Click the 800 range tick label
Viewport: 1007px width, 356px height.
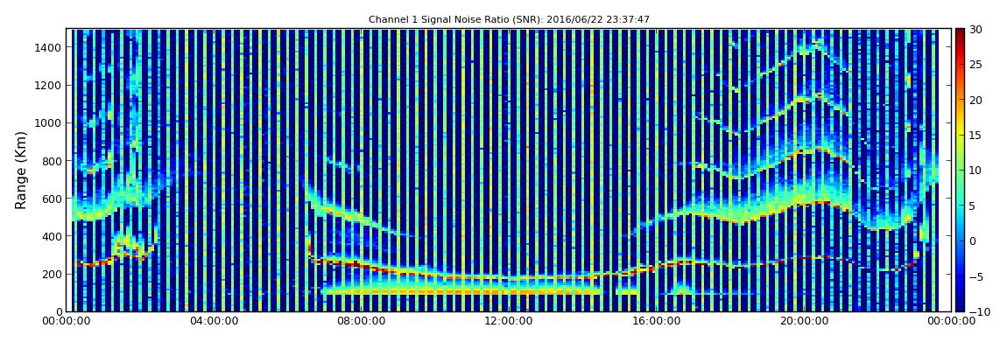[53, 161]
